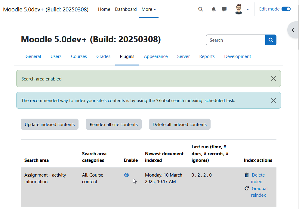
Task: Dismiss the recommended indexing info notification
Action: (x=273, y=100)
